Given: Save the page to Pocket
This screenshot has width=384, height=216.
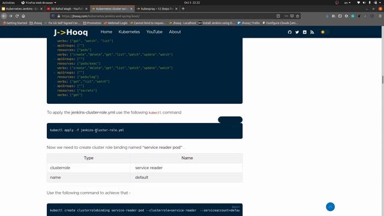Looking at the screenshot, I should (292, 16).
